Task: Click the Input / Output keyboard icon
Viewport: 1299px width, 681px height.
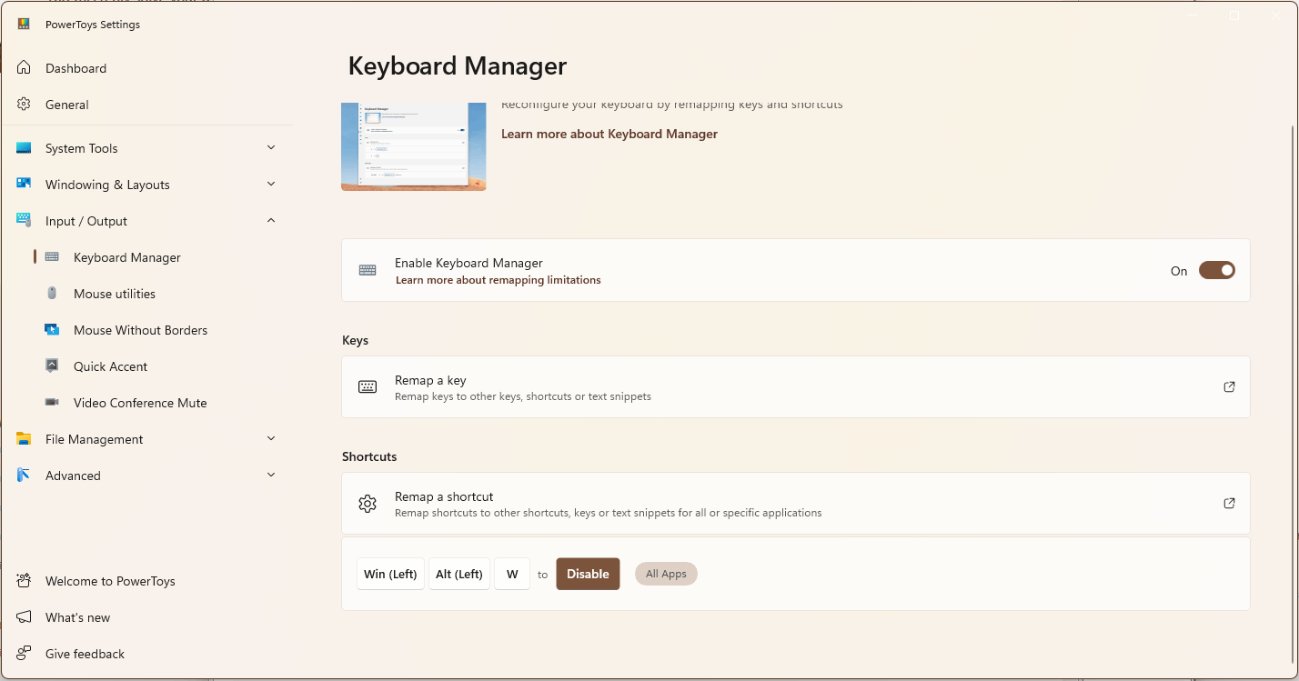Action: tap(25, 221)
